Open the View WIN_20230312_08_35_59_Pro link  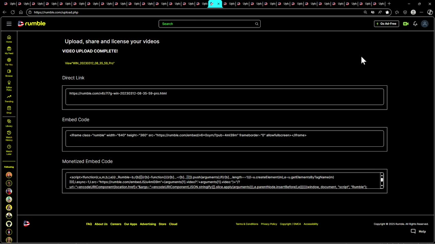point(90,63)
